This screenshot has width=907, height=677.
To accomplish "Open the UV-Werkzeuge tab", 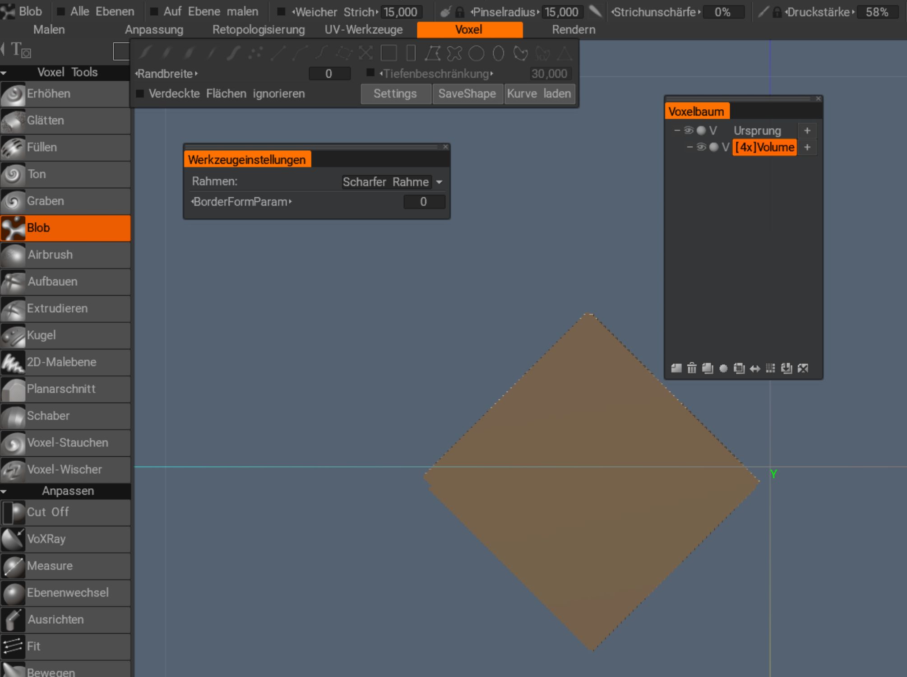I will click(x=363, y=29).
